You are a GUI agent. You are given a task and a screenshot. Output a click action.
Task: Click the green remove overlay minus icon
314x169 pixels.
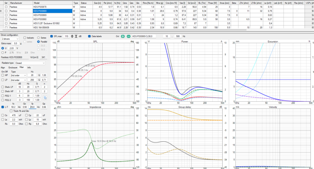tap(128, 36)
